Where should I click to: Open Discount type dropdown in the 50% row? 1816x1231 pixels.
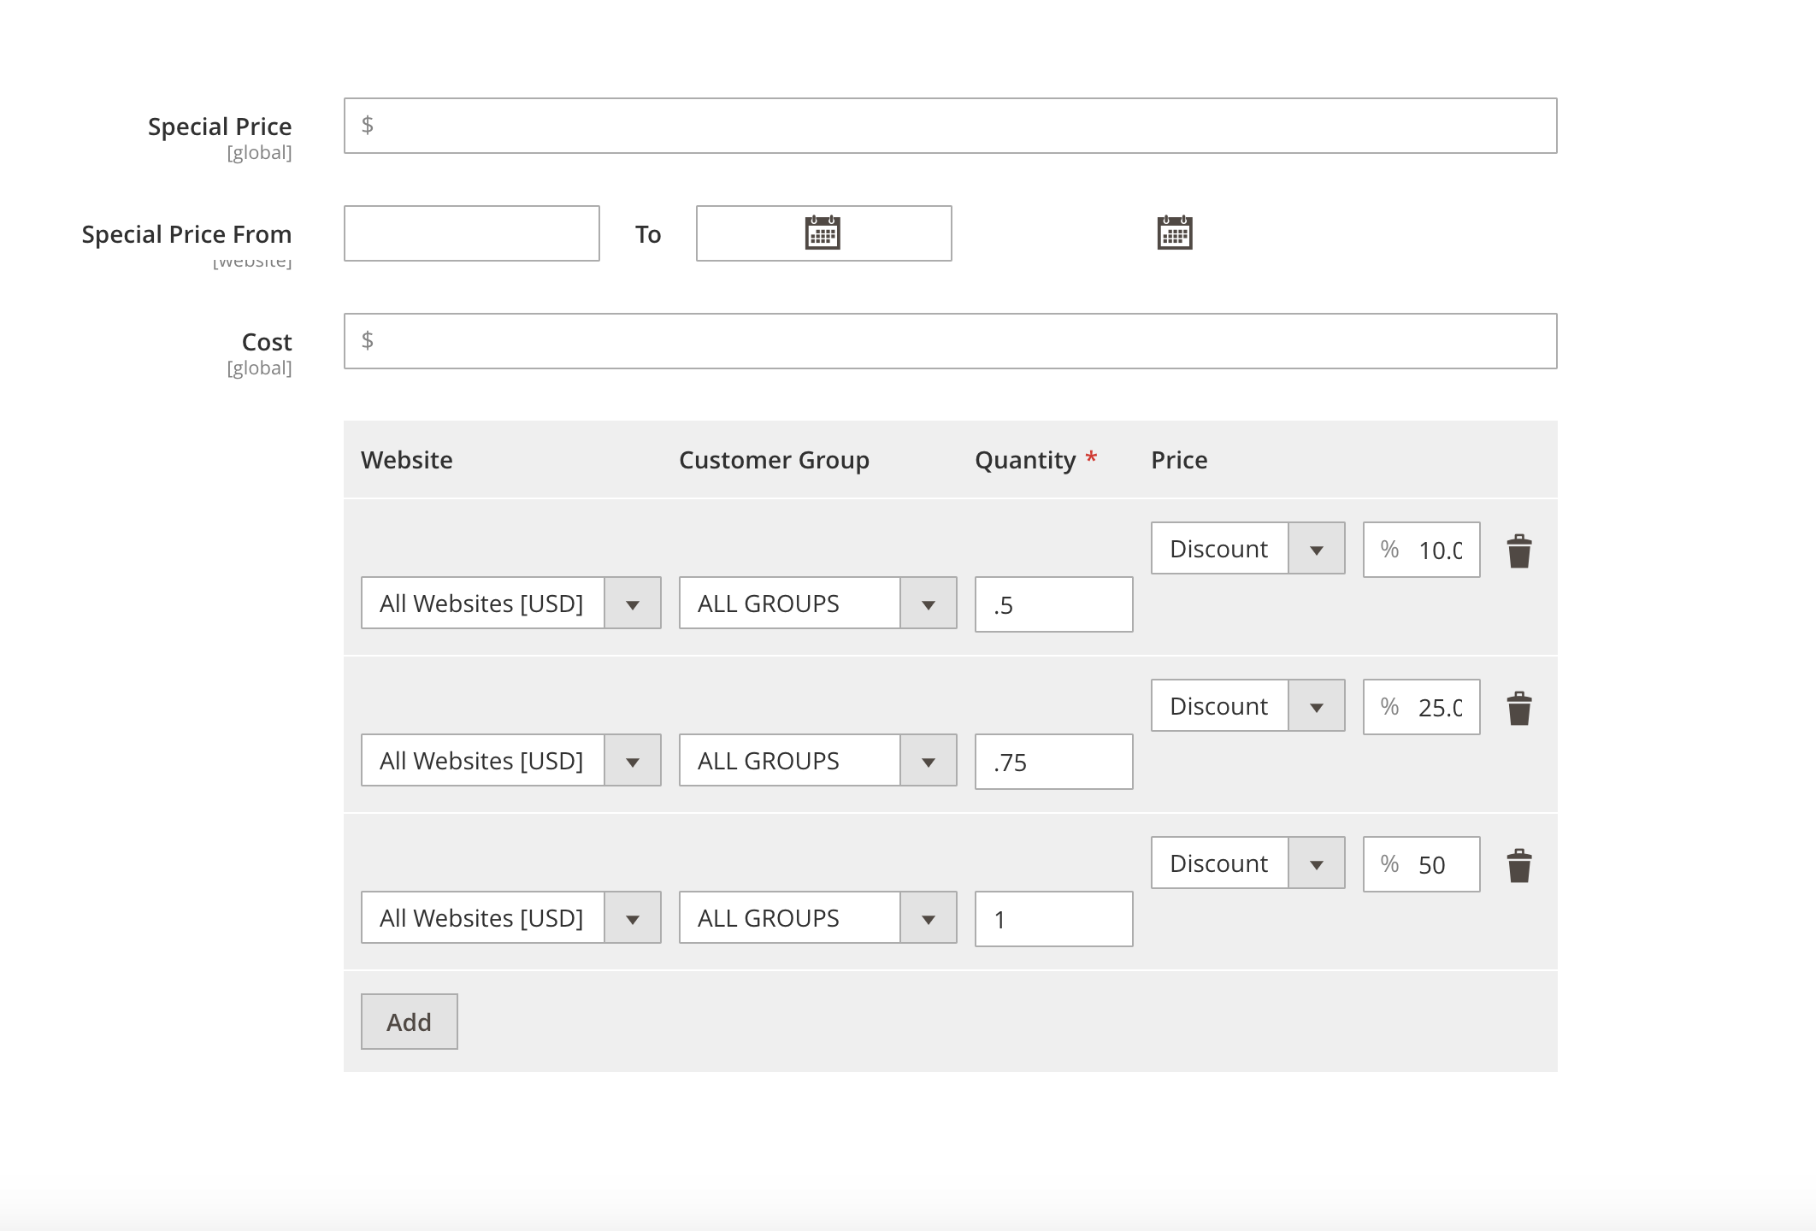tap(1247, 863)
